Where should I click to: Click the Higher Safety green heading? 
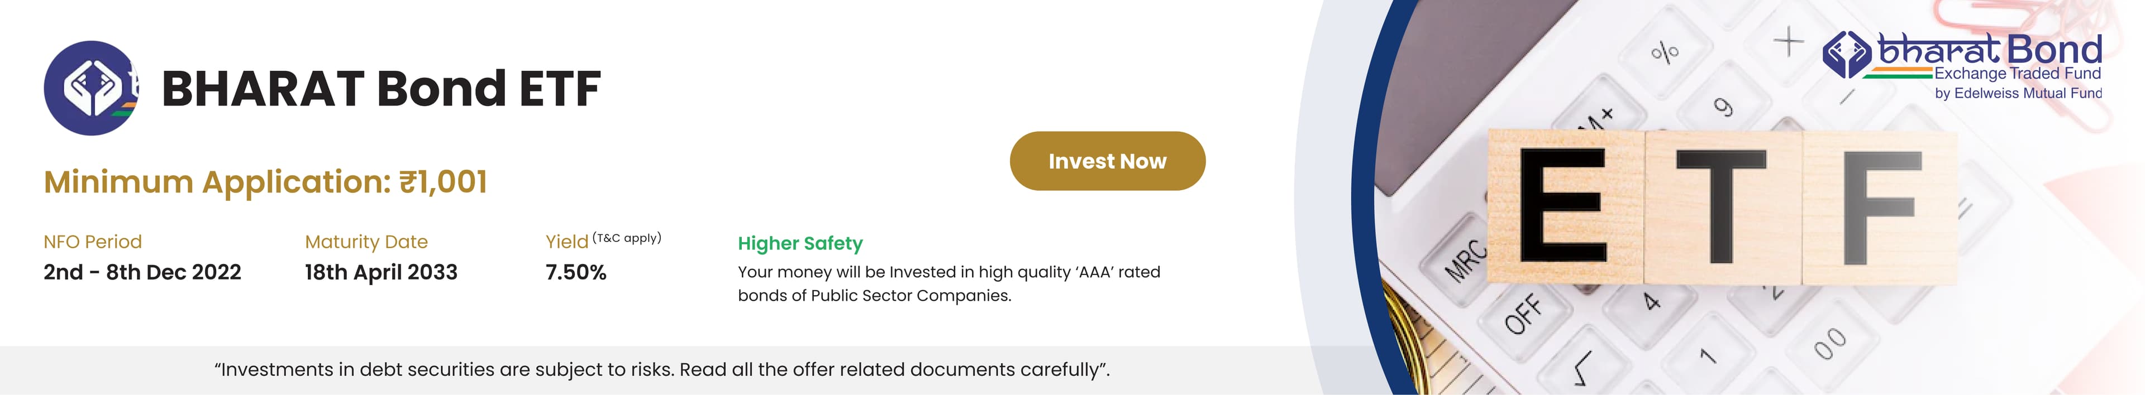pos(800,244)
